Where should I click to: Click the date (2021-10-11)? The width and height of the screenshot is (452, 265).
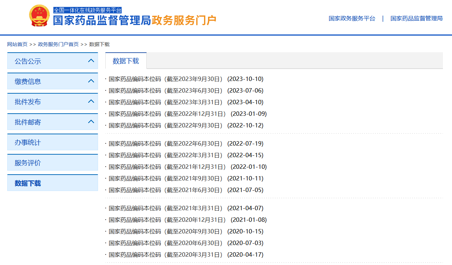click(x=245, y=178)
